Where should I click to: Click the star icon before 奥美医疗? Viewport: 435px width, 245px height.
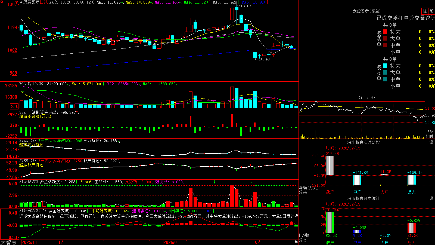[x=21, y=2]
